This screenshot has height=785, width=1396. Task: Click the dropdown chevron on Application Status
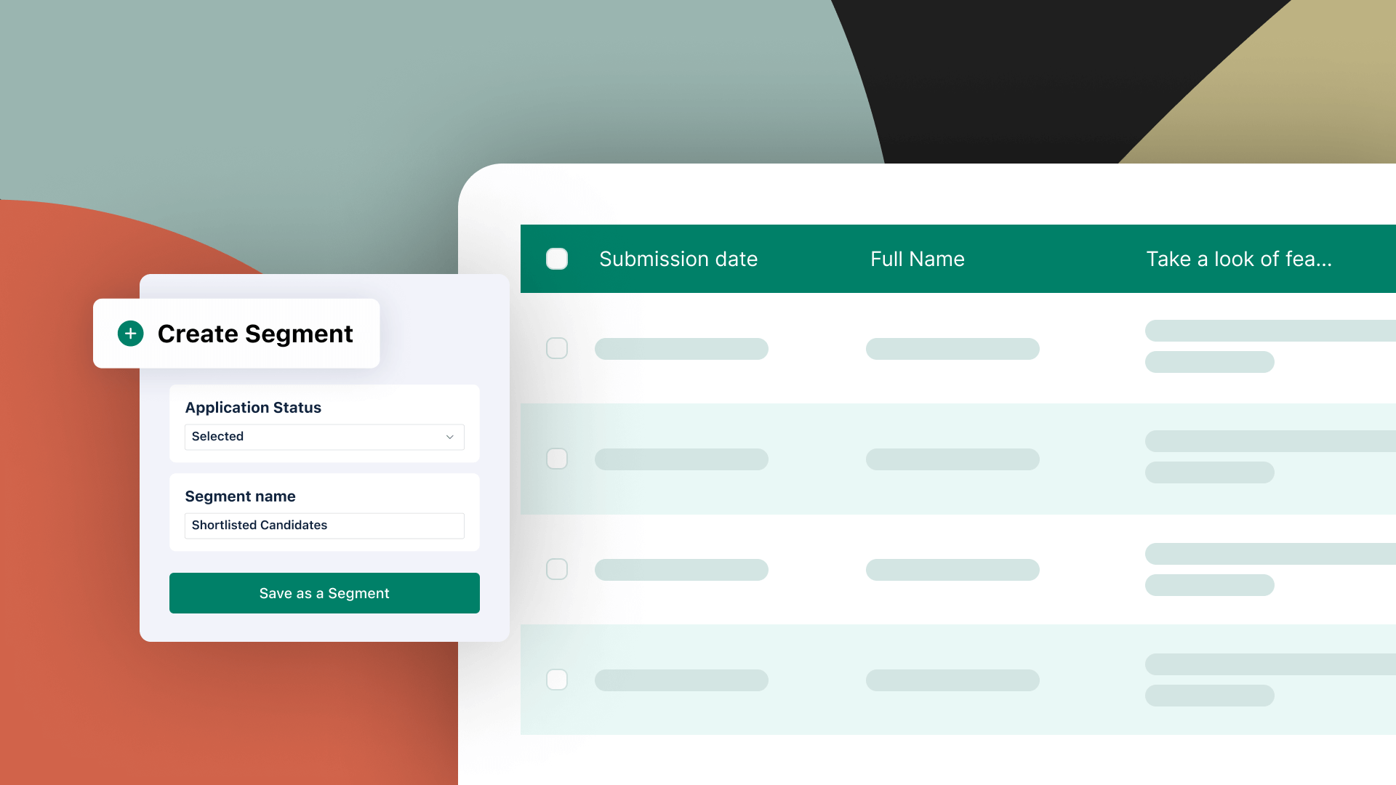(449, 436)
